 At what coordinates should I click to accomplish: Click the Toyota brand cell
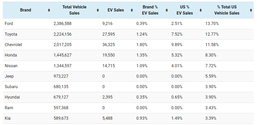(x=11, y=34)
